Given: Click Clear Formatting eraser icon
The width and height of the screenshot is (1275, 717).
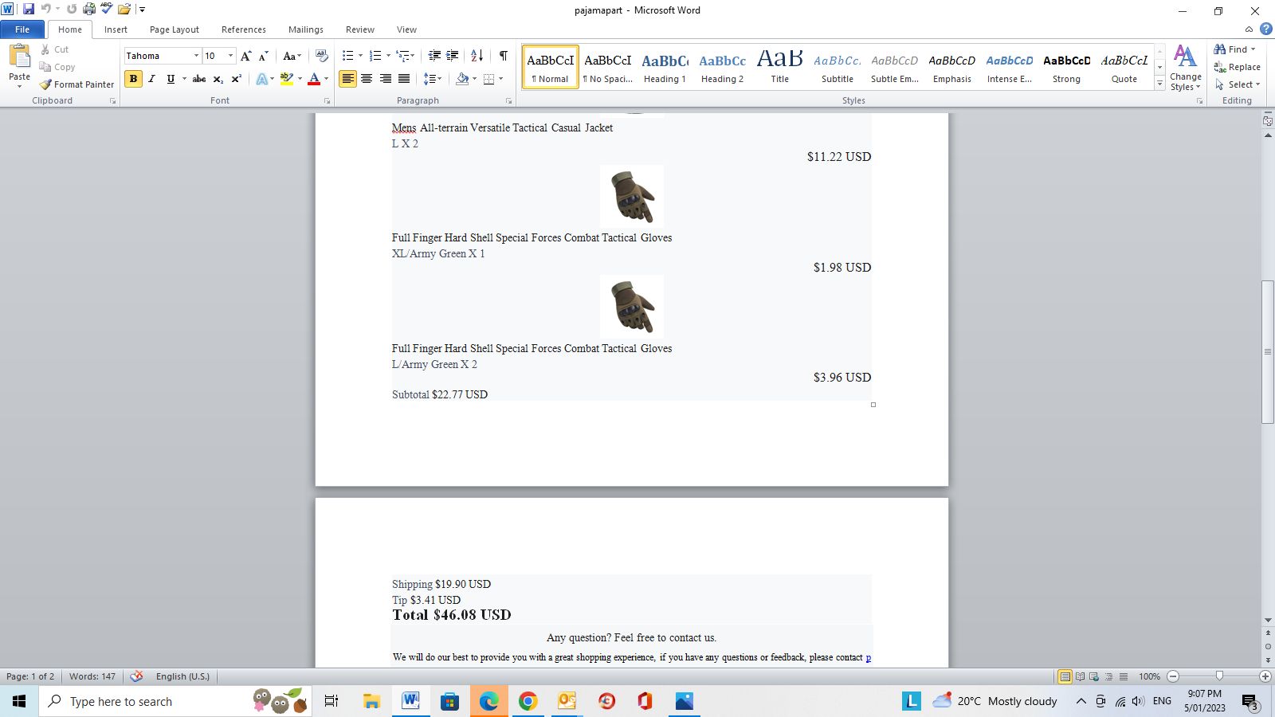Looking at the screenshot, I should [322, 56].
